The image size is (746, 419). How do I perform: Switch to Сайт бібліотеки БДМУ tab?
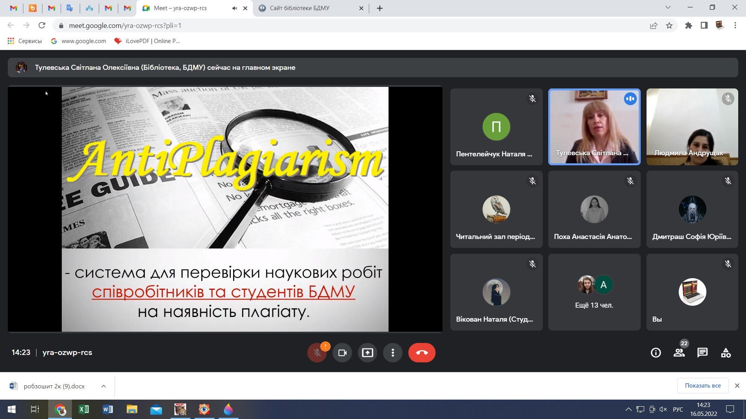click(299, 8)
